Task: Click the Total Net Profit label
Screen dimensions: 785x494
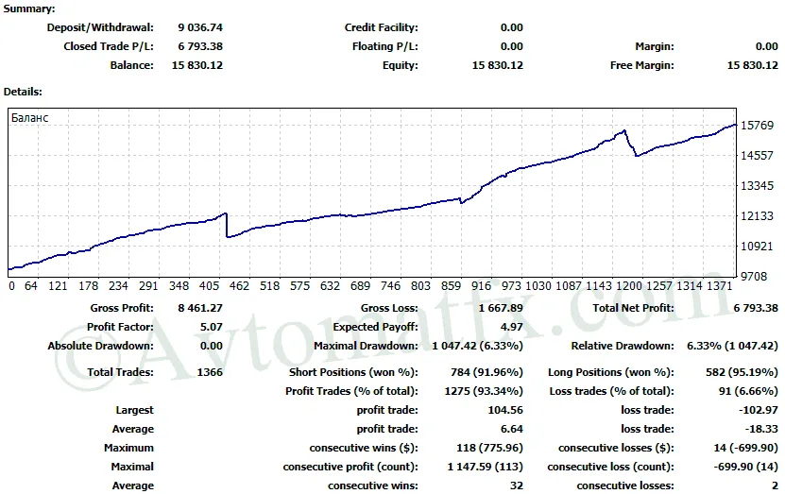Action: point(633,308)
